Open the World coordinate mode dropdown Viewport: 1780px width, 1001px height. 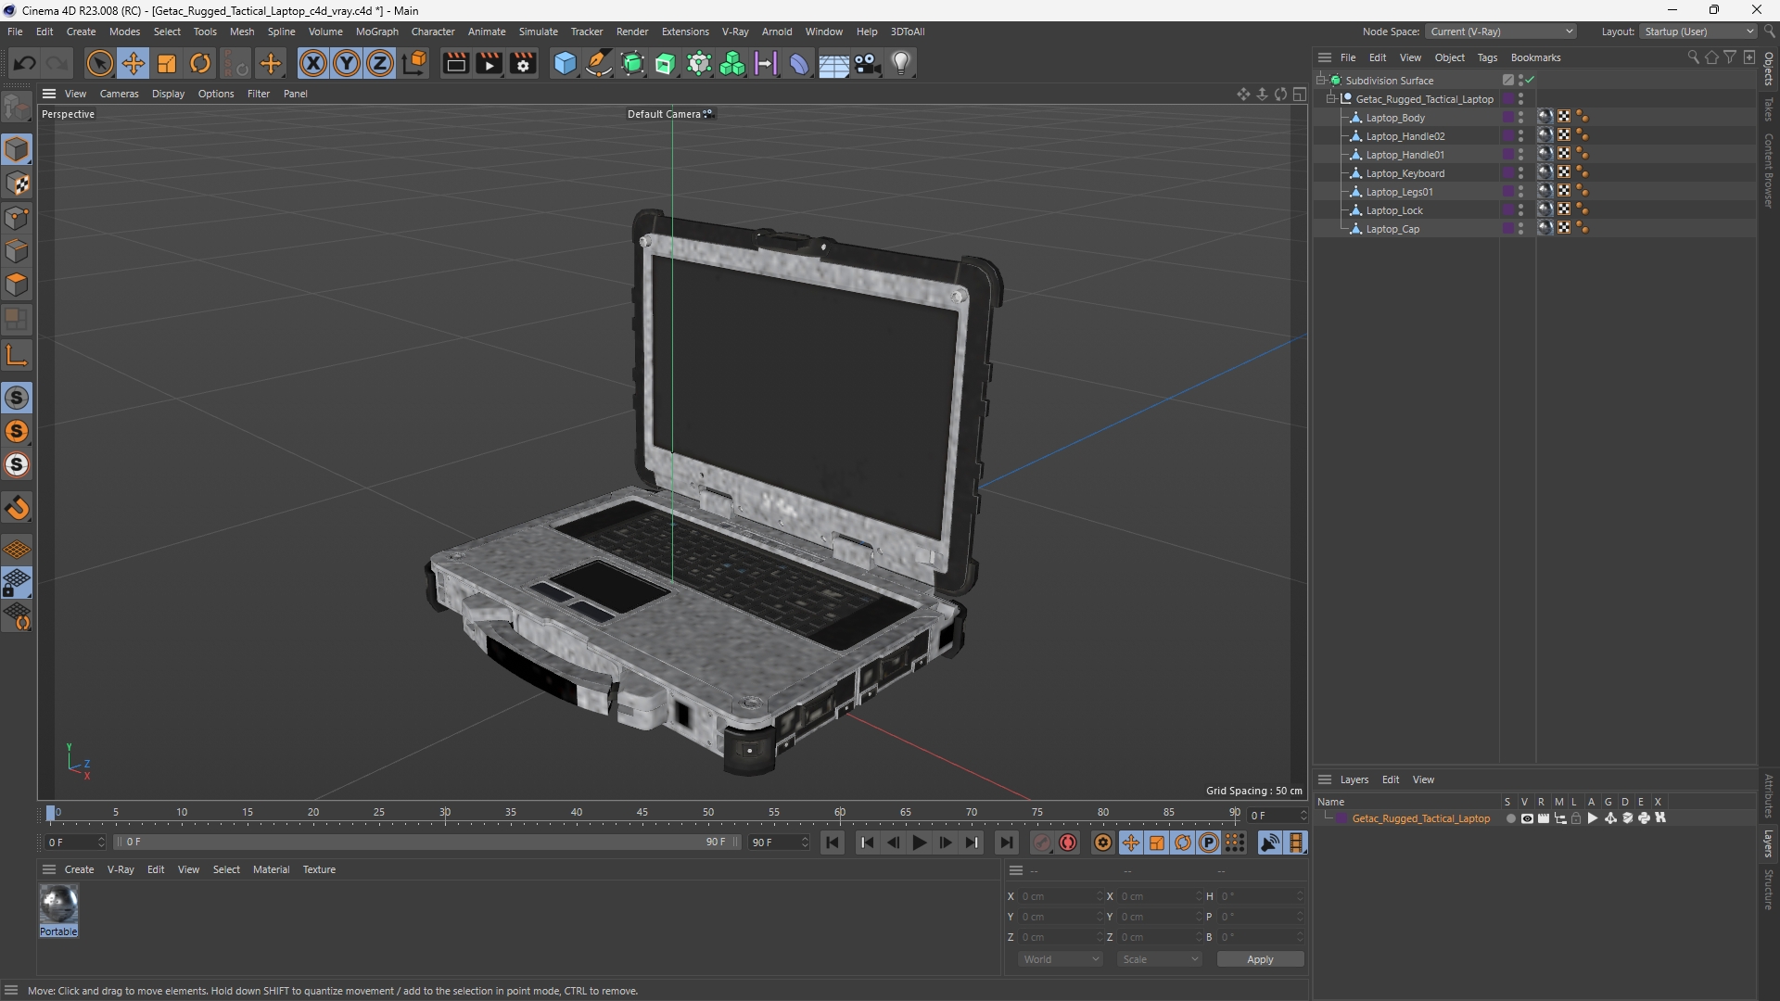(1061, 959)
